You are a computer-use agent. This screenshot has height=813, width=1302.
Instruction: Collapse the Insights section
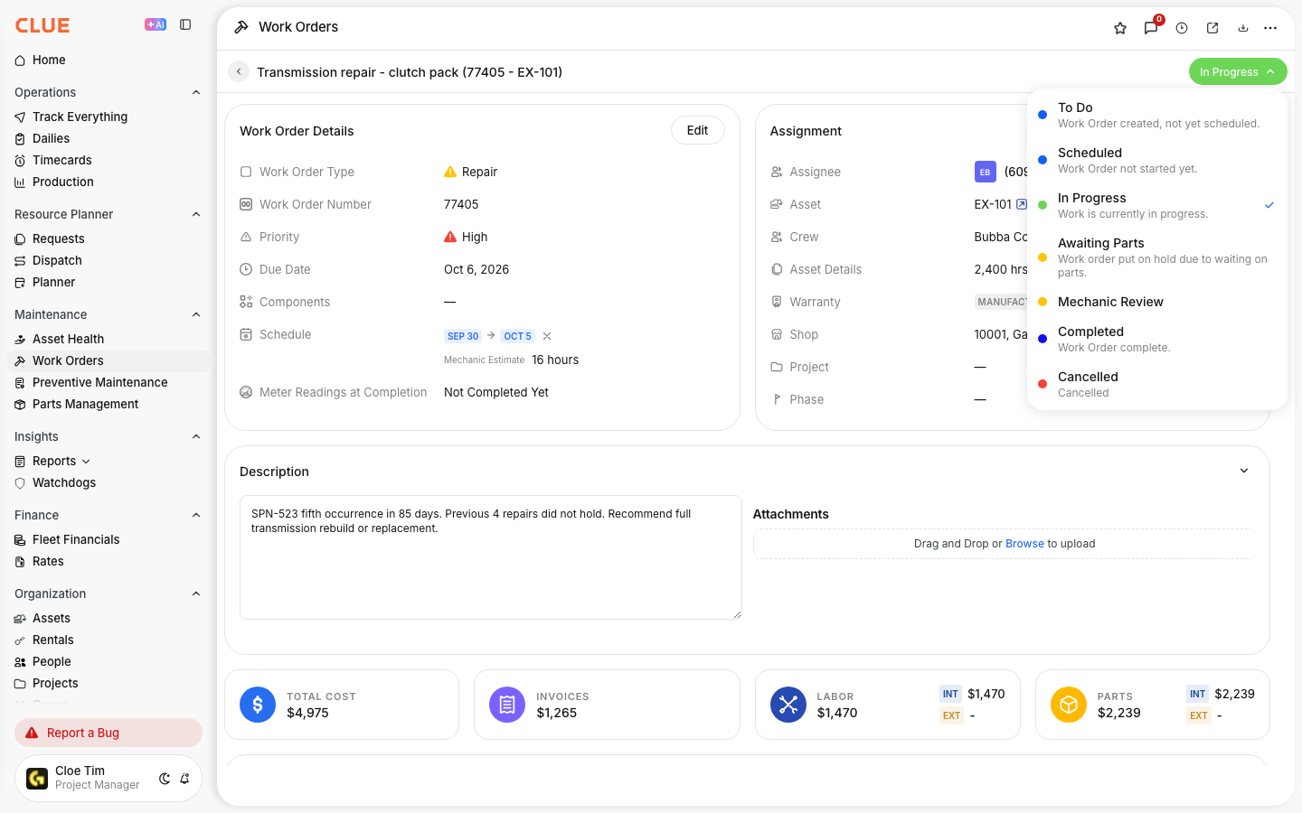coord(196,436)
